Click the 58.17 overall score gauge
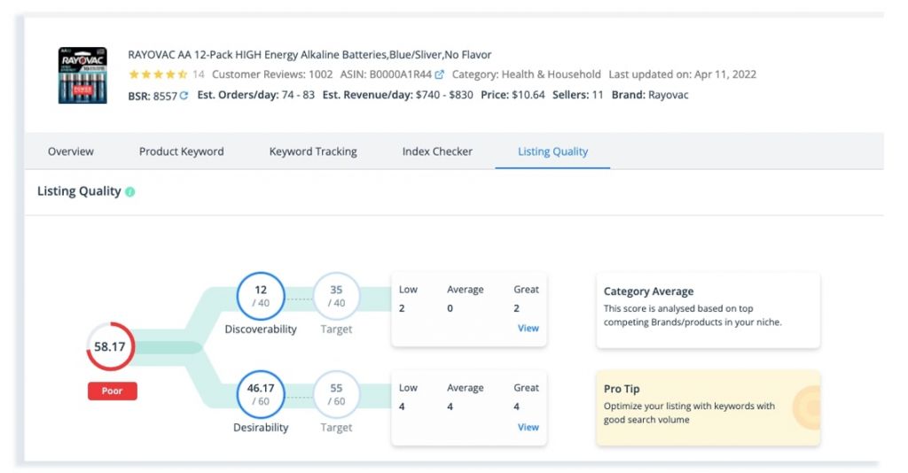The height and width of the screenshot is (473, 908). click(110, 347)
